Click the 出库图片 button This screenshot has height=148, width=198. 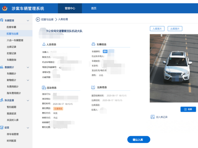pyautogui.click(x=175, y=29)
